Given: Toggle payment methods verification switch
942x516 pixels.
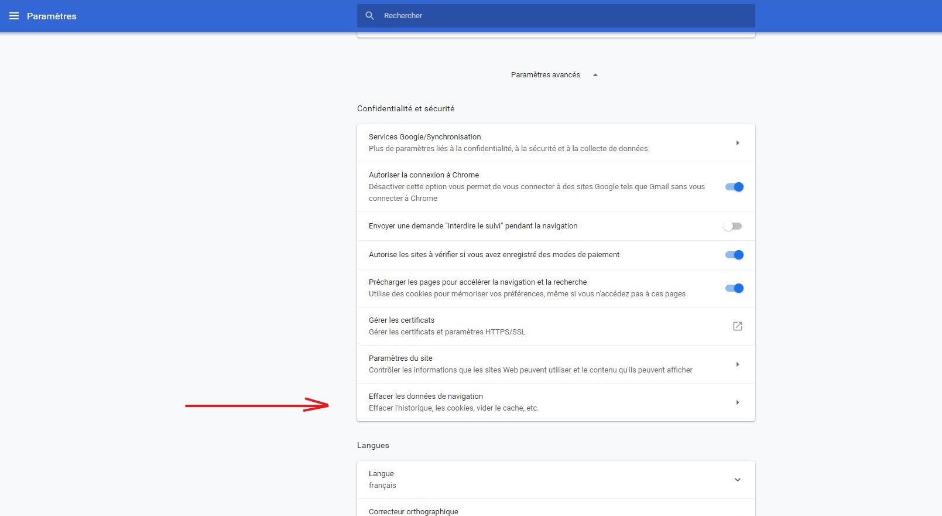Looking at the screenshot, I should (734, 255).
